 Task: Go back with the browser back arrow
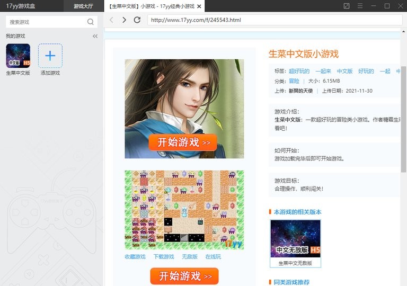coord(112,20)
